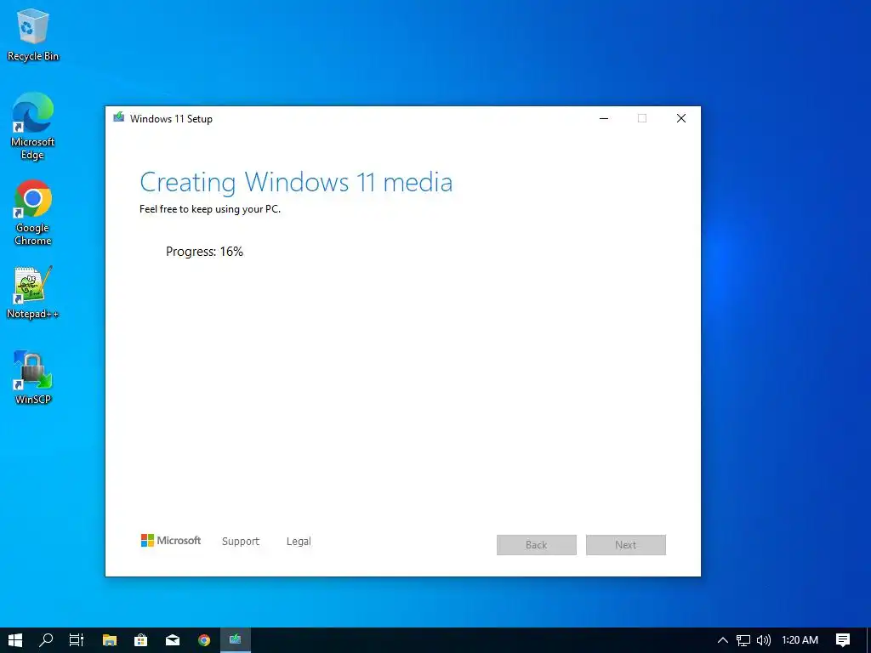Open taskbar Search magnifier
The width and height of the screenshot is (871, 653).
point(46,640)
